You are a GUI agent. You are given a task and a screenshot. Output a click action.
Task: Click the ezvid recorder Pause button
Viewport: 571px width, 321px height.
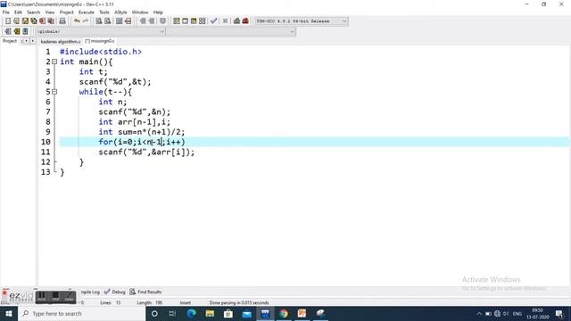click(x=42, y=297)
